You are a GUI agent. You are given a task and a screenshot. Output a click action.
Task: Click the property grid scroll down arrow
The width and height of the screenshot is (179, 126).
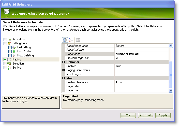coord(171,90)
